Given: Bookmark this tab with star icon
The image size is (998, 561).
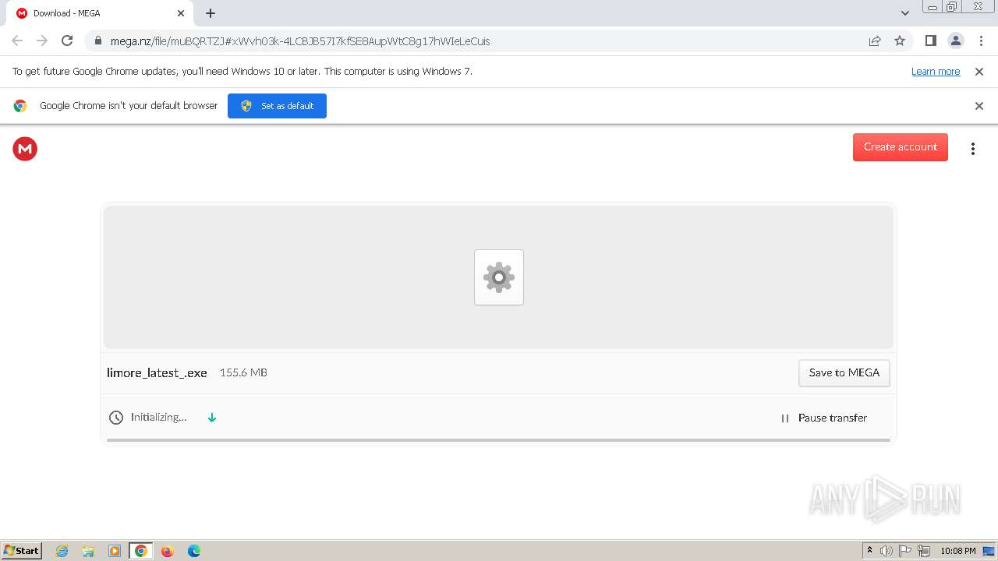Looking at the screenshot, I should [x=900, y=41].
